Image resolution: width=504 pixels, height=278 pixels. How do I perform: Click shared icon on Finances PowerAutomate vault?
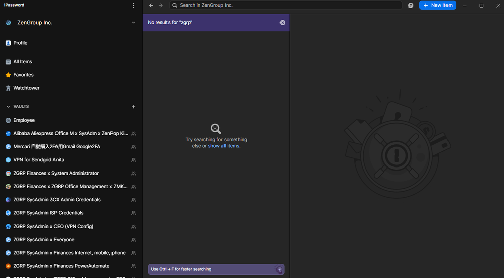tap(133, 266)
